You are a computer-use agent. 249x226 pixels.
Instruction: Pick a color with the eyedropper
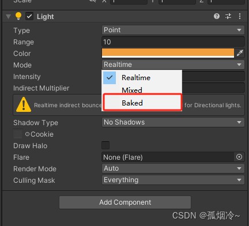(240, 53)
